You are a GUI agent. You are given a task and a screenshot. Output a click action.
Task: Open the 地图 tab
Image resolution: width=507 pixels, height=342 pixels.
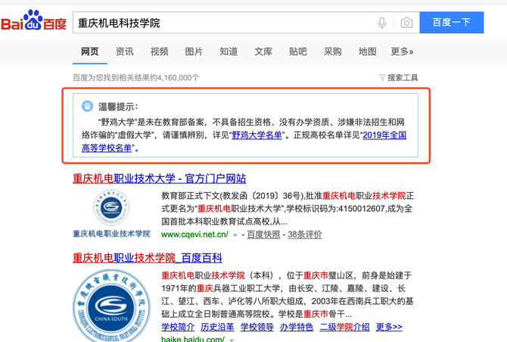[367, 51]
